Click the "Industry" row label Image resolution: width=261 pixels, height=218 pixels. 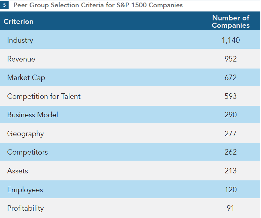pos(20,40)
